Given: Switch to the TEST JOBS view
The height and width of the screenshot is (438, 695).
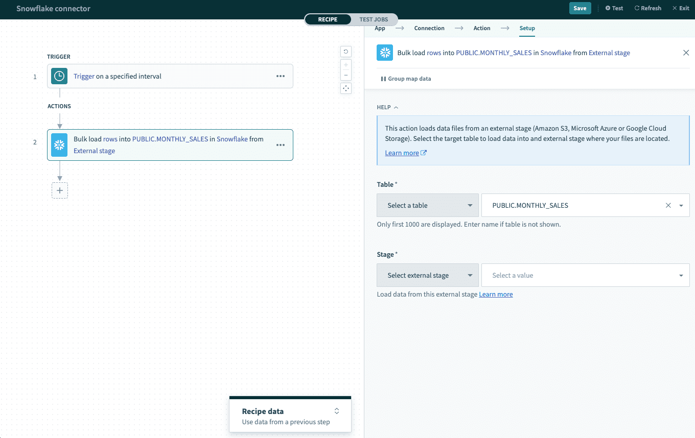Looking at the screenshot, I should pos(374,19).
